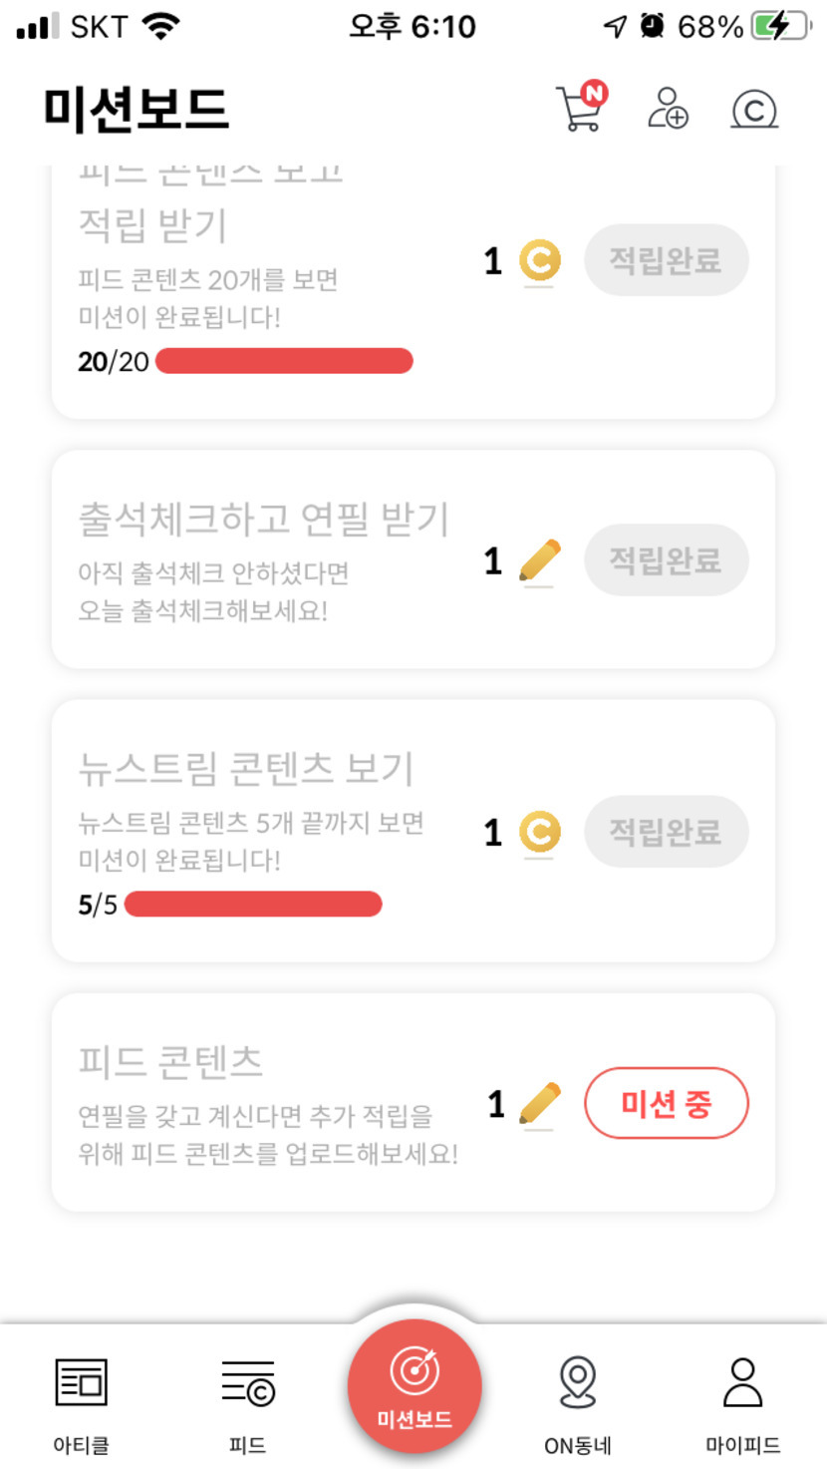Click the 20/20 red progress bar

point(284,361)
